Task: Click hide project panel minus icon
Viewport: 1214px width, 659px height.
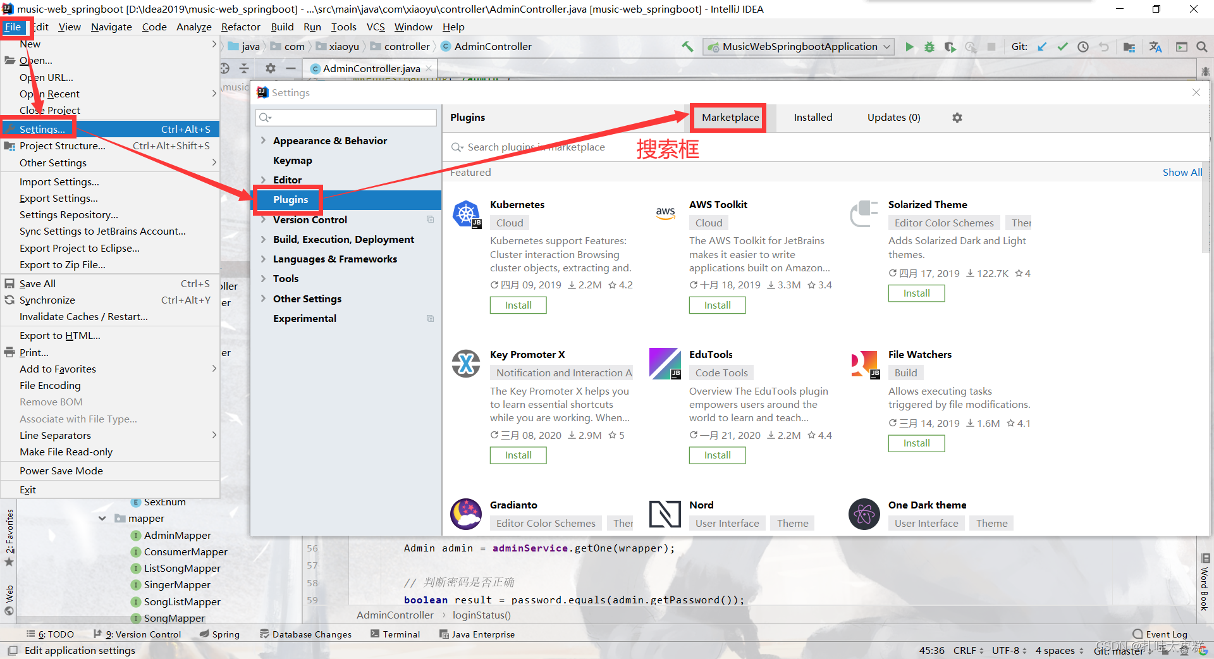Action: click(x=291, y=68)
